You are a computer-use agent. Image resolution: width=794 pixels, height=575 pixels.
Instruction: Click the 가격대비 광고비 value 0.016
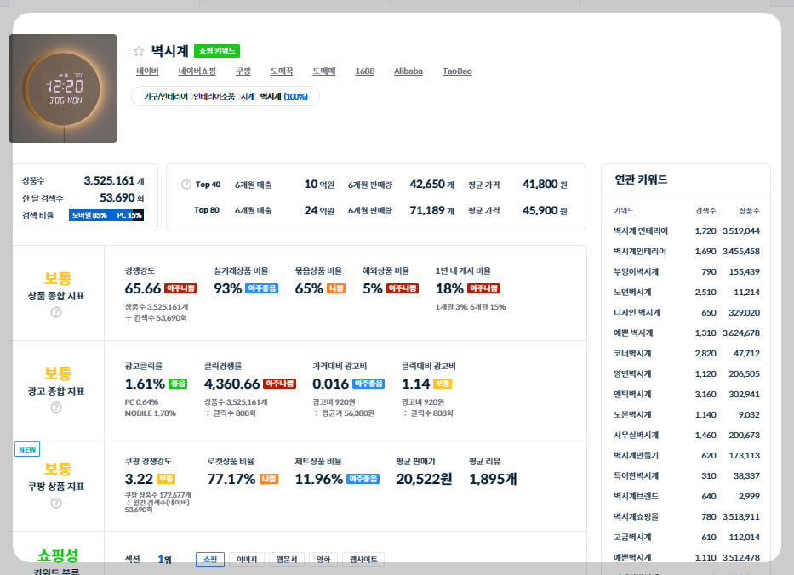[x=331, y=384]
